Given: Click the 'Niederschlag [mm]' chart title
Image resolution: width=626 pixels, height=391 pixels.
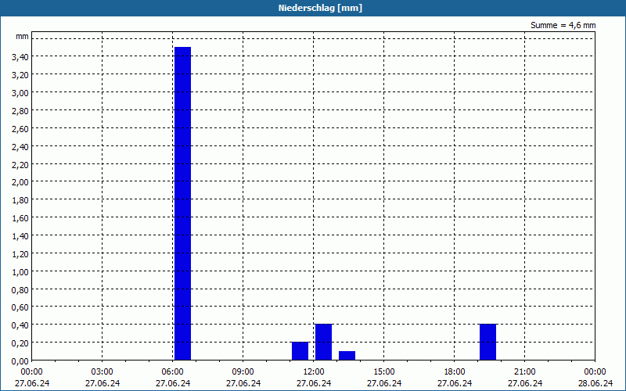Looking at the screenshot, I should coord(320,8).
